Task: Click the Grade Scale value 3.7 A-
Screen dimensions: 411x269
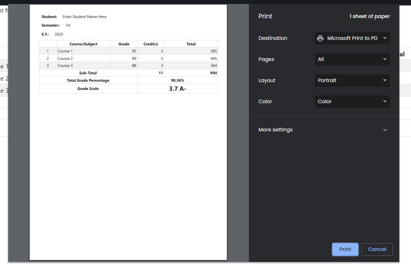Action: [178, 88]
